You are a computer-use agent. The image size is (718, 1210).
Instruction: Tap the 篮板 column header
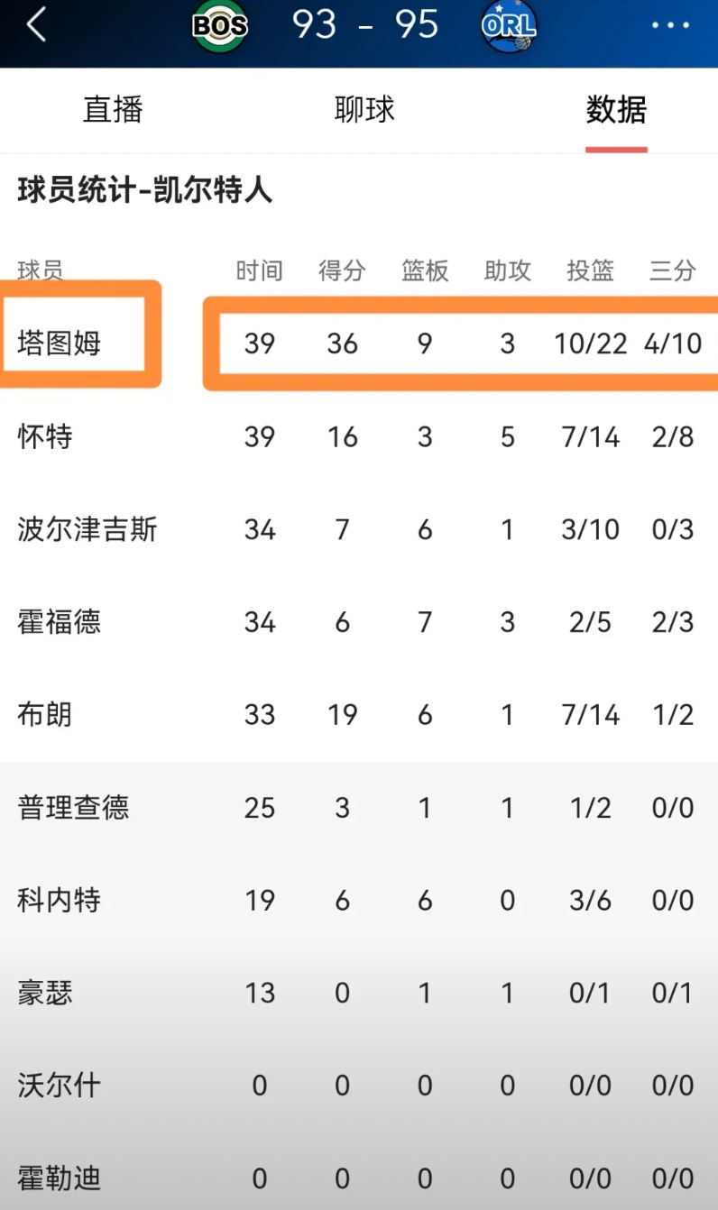pos(425,270)
